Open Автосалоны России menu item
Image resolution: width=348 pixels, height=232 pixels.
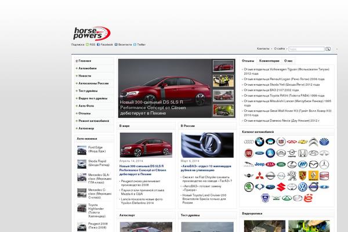[x=94, y=84]
